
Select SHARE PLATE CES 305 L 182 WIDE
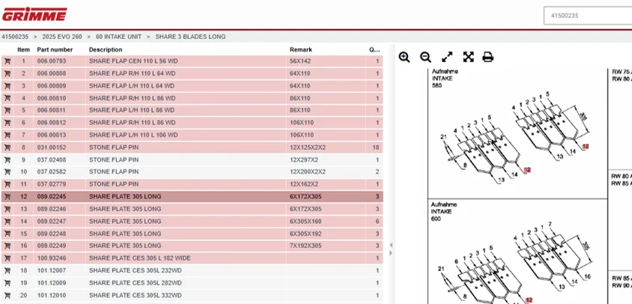[140, 258]
